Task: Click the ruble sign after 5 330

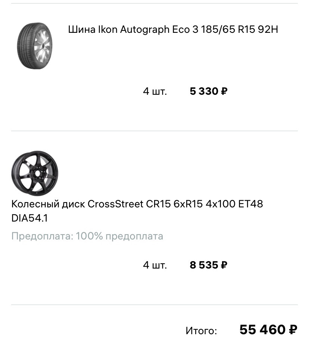Action: (x=224, y=91)
